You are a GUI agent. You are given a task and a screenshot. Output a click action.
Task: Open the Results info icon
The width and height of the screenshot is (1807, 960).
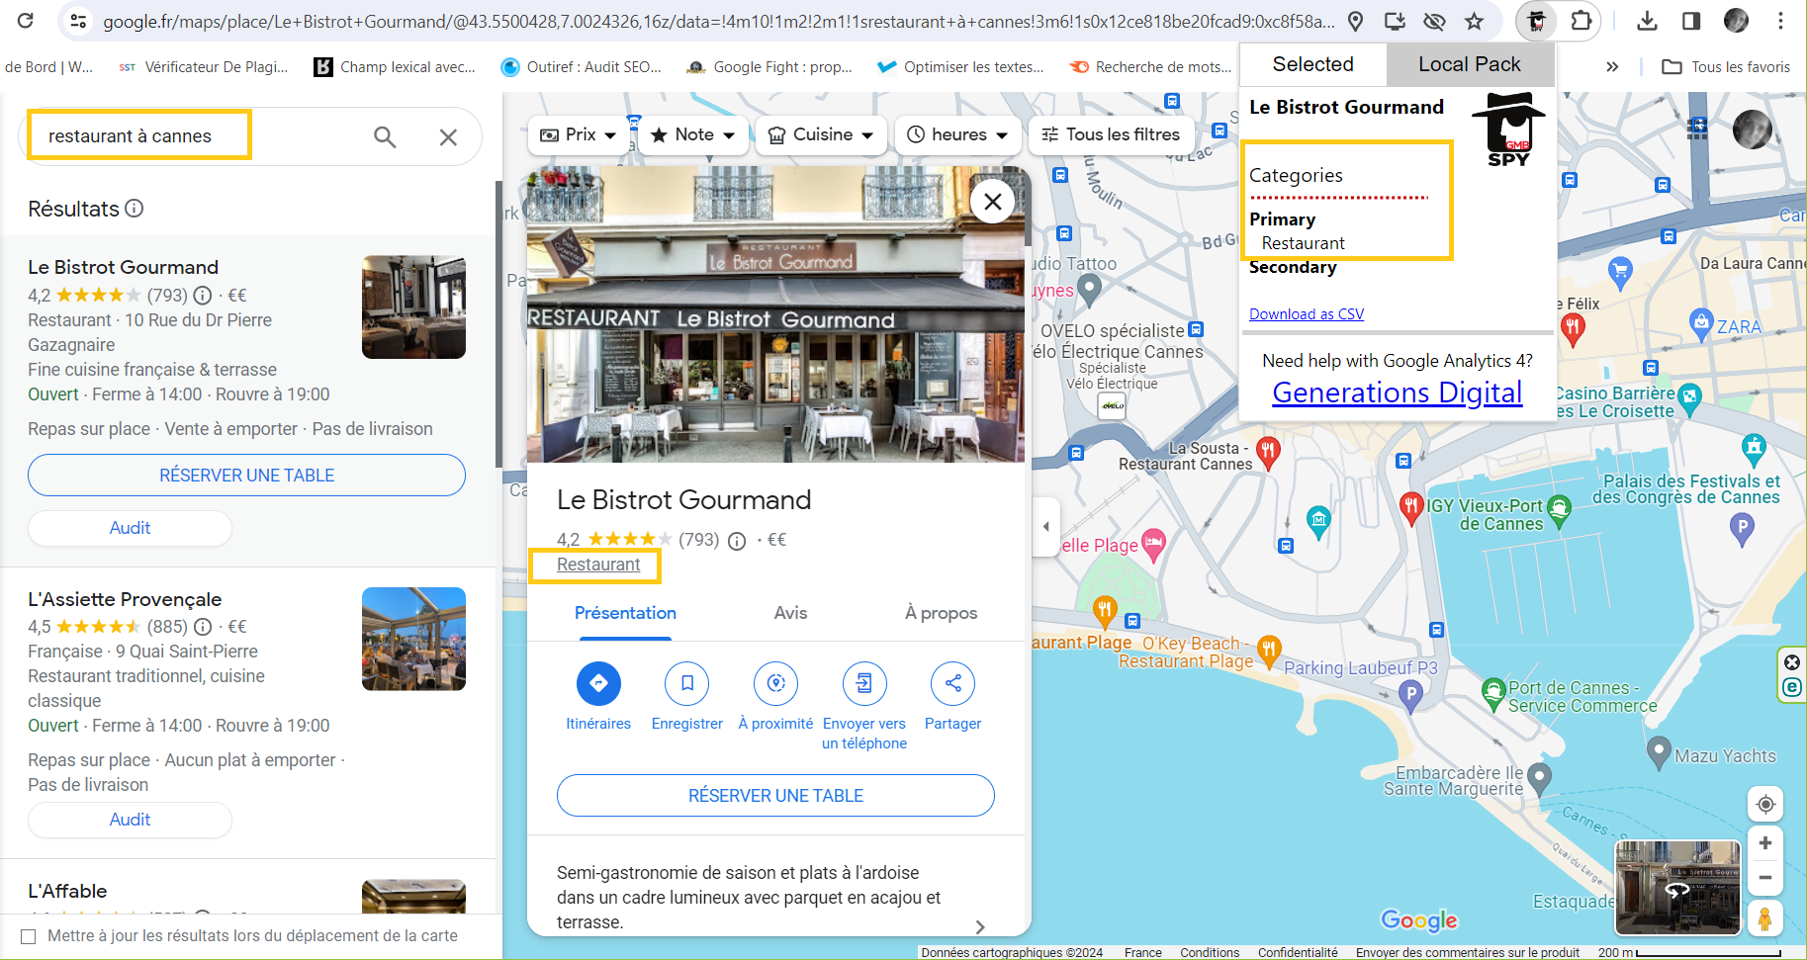point(135,209)
